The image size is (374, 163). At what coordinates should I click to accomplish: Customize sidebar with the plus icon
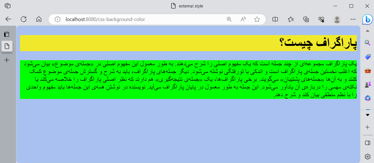coord(368,127)
